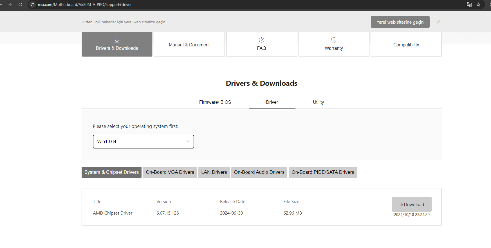Image resolution: width=491 pixels, height=248 pixels.
Task: Open the Drivers & Downloads section
Action: (117, 44)
